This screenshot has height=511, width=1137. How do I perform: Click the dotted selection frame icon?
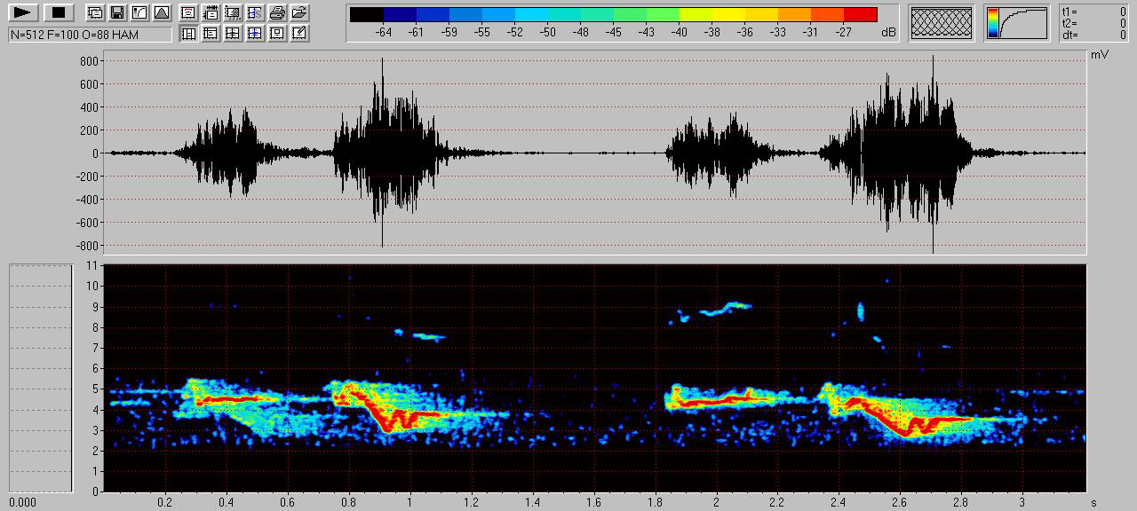point(233,12)
